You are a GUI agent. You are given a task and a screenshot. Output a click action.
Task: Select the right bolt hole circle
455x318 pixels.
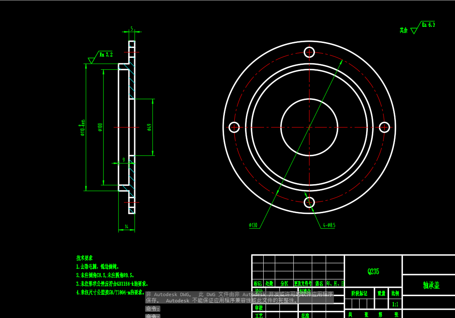coord(384,127)
